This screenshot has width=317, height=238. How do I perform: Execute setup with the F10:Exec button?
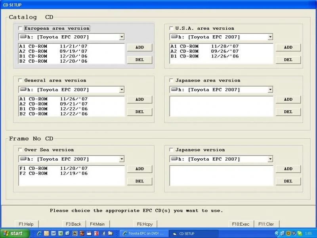241,224
